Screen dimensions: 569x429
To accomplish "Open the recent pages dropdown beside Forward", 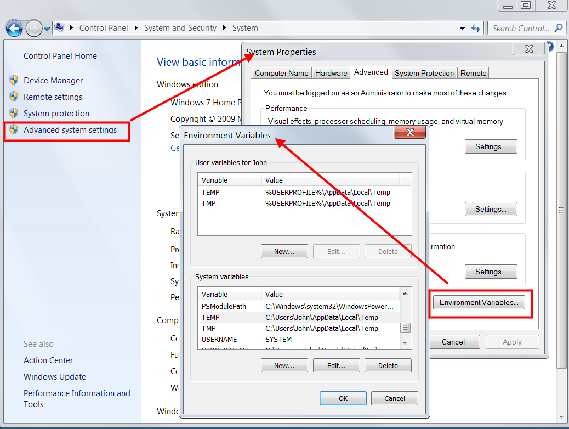I will 47,29.
